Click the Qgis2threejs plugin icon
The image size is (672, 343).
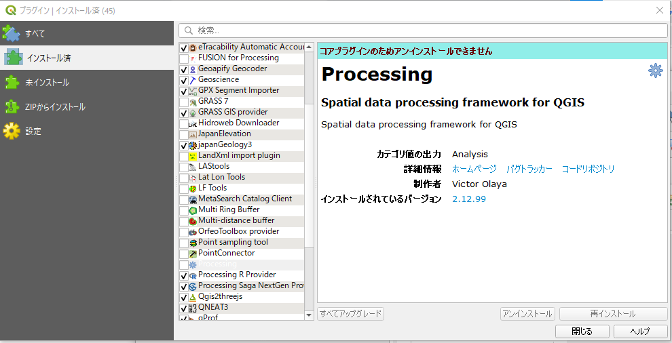click(193, 297)
